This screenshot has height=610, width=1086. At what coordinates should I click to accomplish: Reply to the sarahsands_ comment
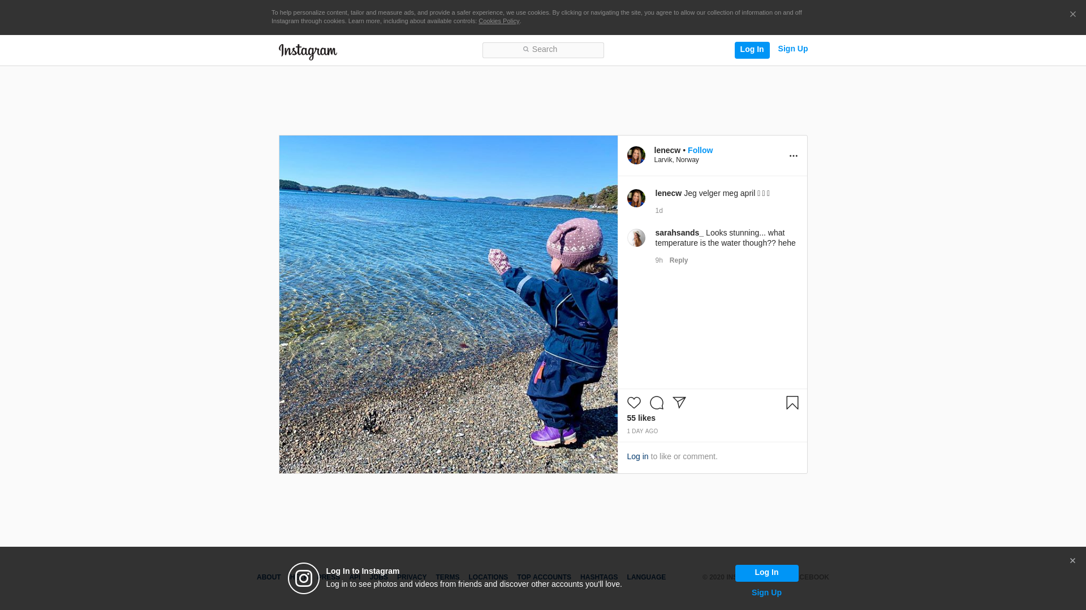[x=679, y=260]
